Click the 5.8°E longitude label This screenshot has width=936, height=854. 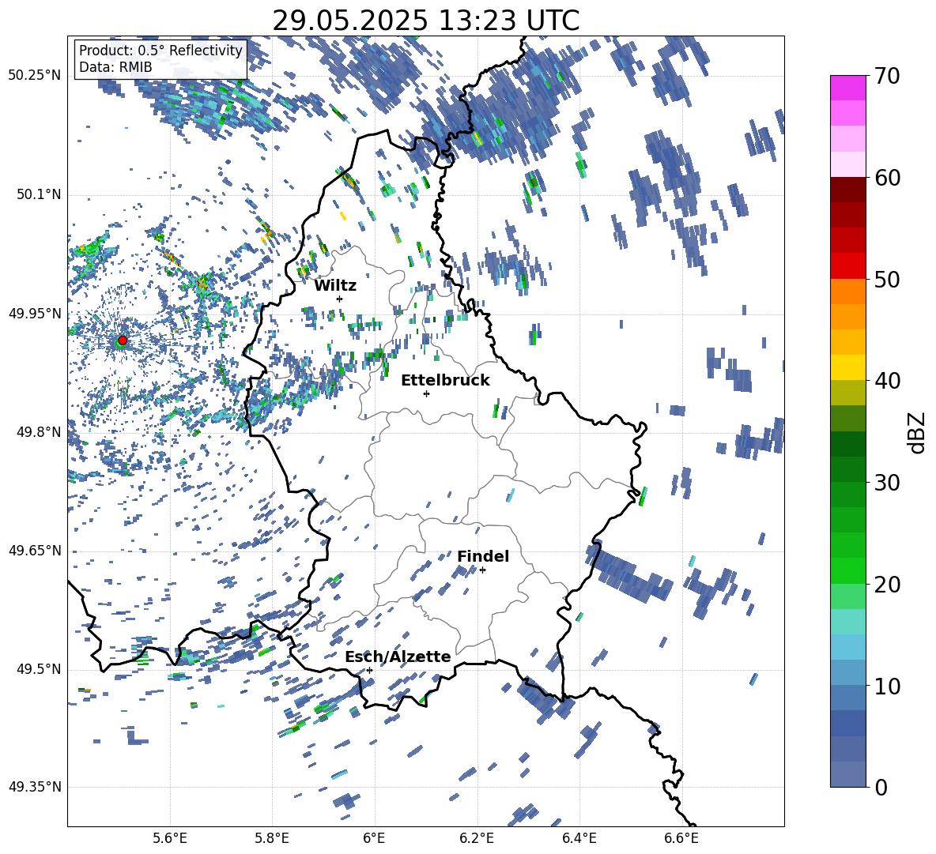tap(272, 838)
